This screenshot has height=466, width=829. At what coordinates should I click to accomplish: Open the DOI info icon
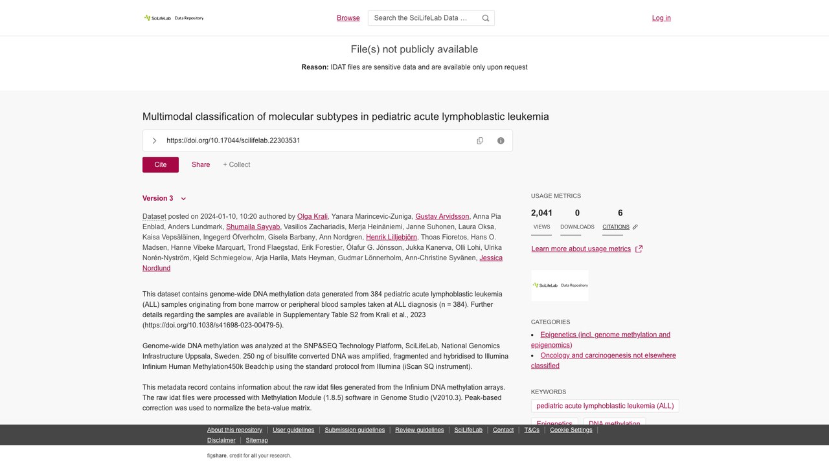[x=501, y=140]
